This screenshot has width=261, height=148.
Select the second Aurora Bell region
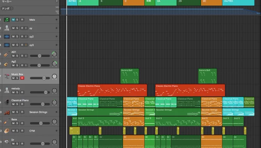point(208,76)
